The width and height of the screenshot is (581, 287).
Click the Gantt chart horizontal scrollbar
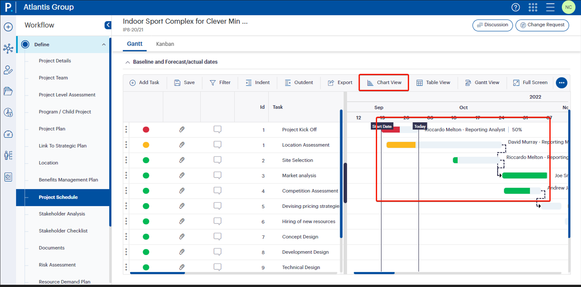[x=374, y=273]
